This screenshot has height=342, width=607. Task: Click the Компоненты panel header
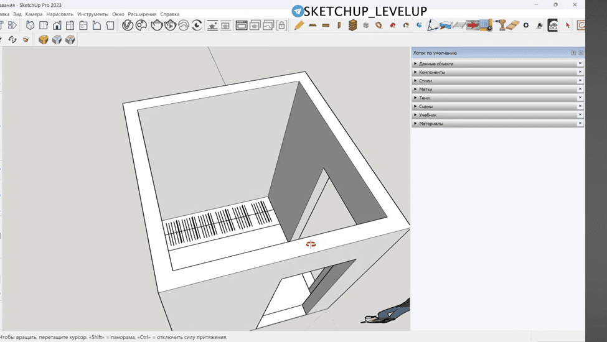pos(494,72)
